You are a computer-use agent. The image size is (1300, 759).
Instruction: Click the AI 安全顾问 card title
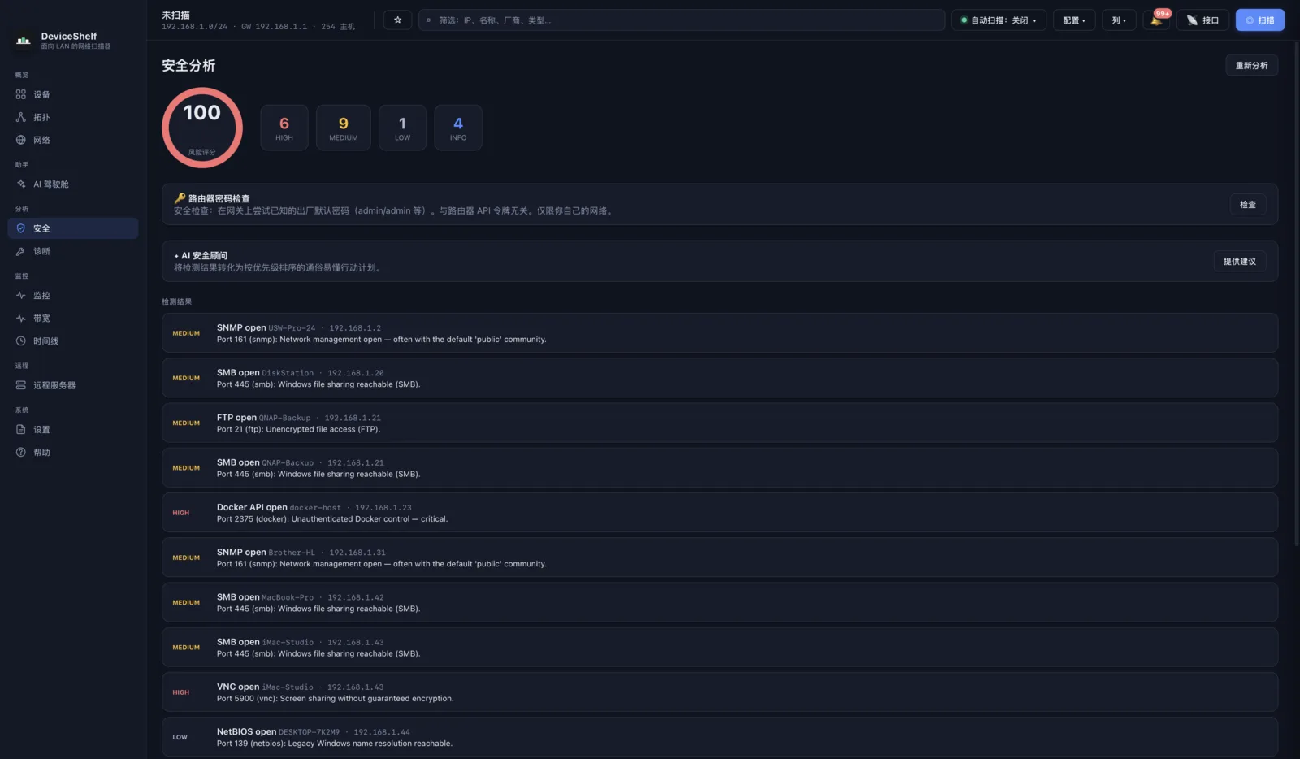tap(201, 255)
